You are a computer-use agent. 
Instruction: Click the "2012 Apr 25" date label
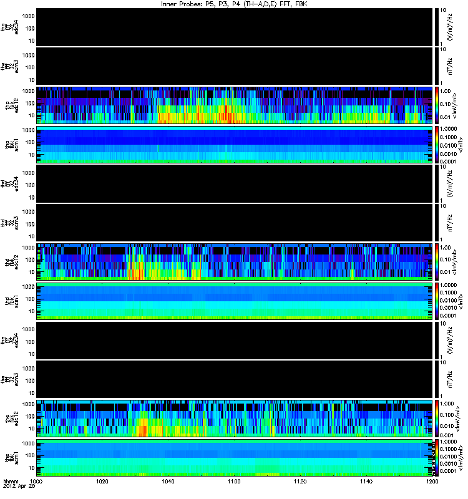(x=19, y=487)
